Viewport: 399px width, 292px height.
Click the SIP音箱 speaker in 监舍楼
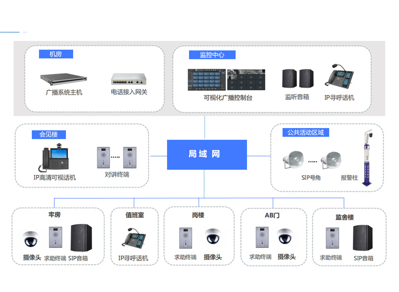pos(363,238)
